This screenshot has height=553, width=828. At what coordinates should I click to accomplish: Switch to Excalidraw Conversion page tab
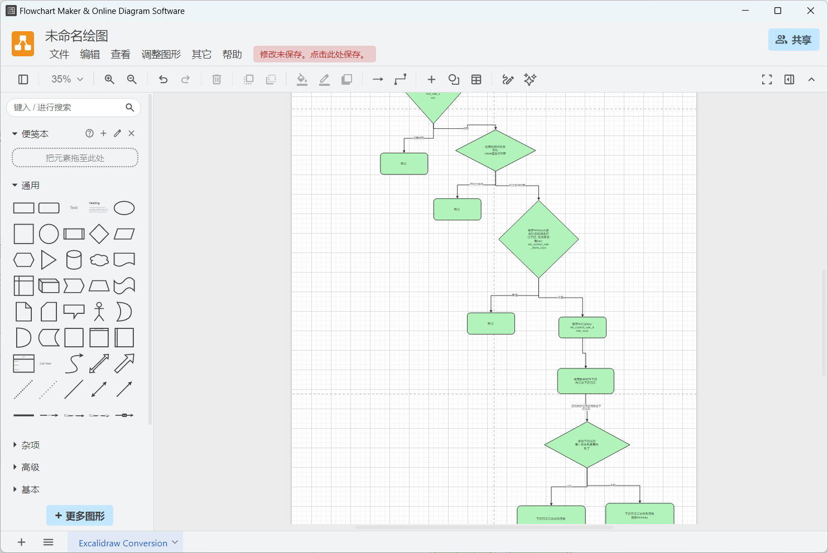(x=123, y=543)
